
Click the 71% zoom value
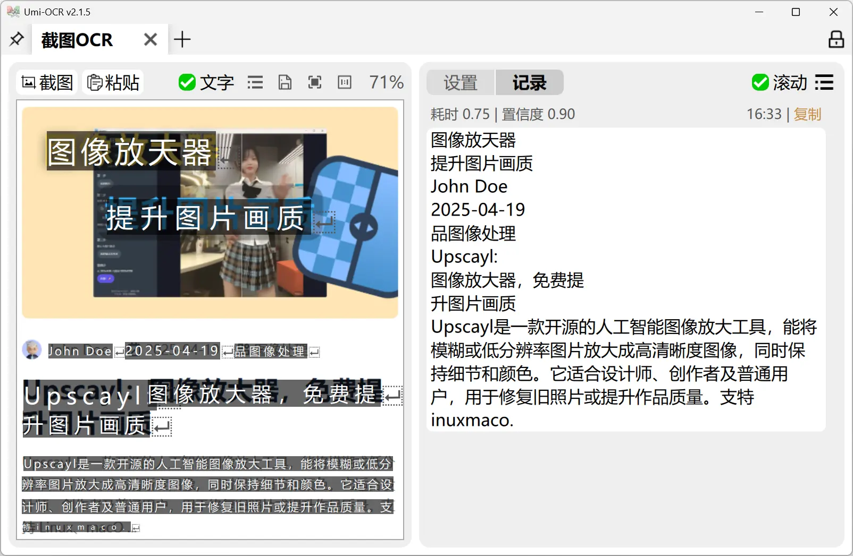(x=387, y=82)
